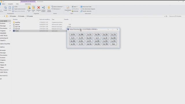185x104 pixels.
Task: Click Invertir selección
Action: [x=86, y=11]
